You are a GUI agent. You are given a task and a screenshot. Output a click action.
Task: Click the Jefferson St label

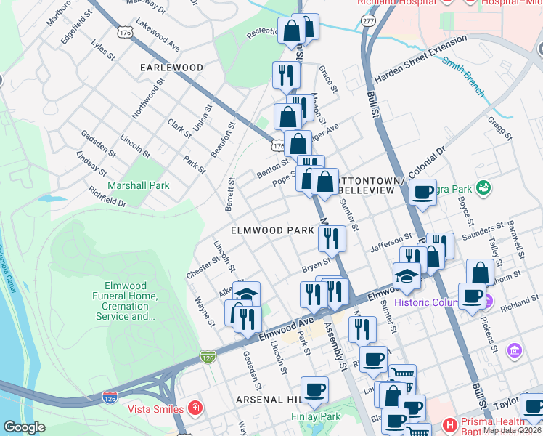(x=391, y=242)
